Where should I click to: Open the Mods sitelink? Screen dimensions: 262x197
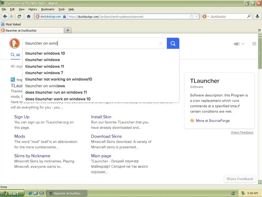pos(19,136)
